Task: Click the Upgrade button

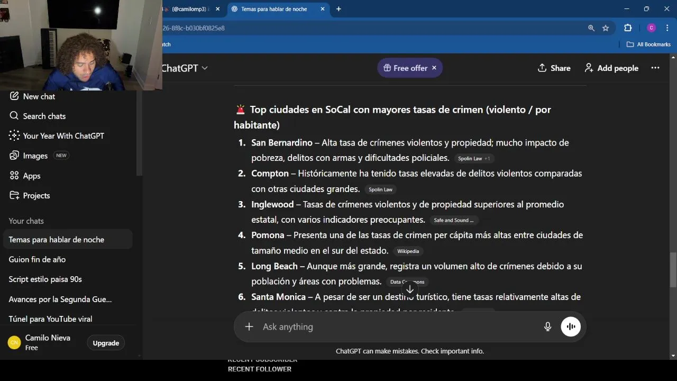Action: [x=106, y=343]
